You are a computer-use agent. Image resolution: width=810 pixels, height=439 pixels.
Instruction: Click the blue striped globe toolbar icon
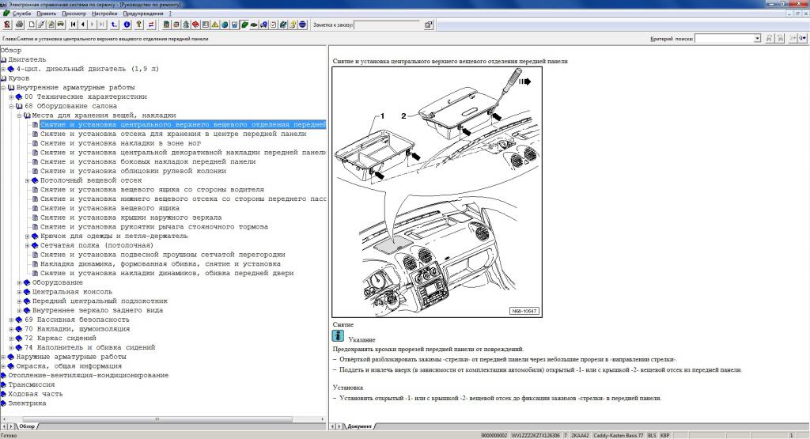coord(302,25)
